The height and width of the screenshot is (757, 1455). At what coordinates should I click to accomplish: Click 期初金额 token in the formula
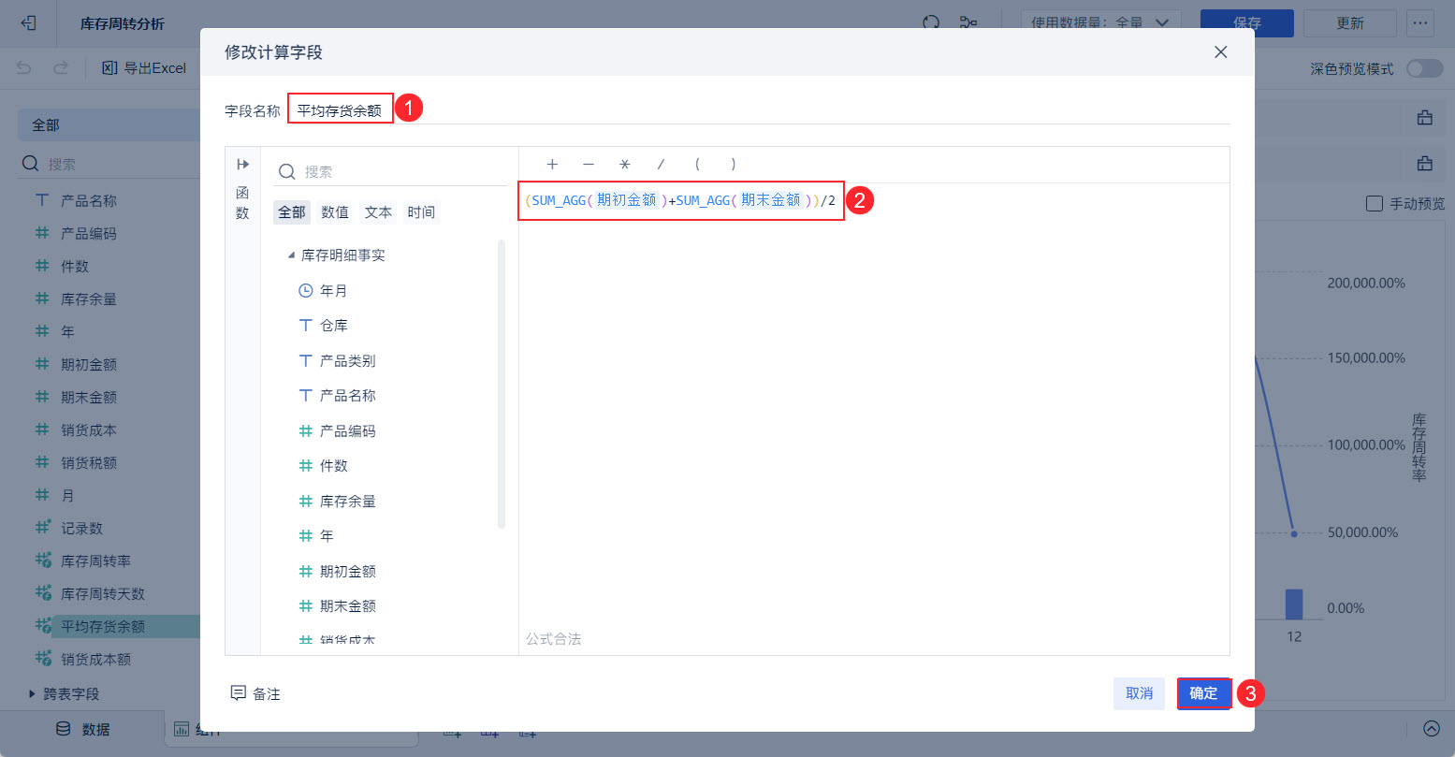[x=627, y=199]
